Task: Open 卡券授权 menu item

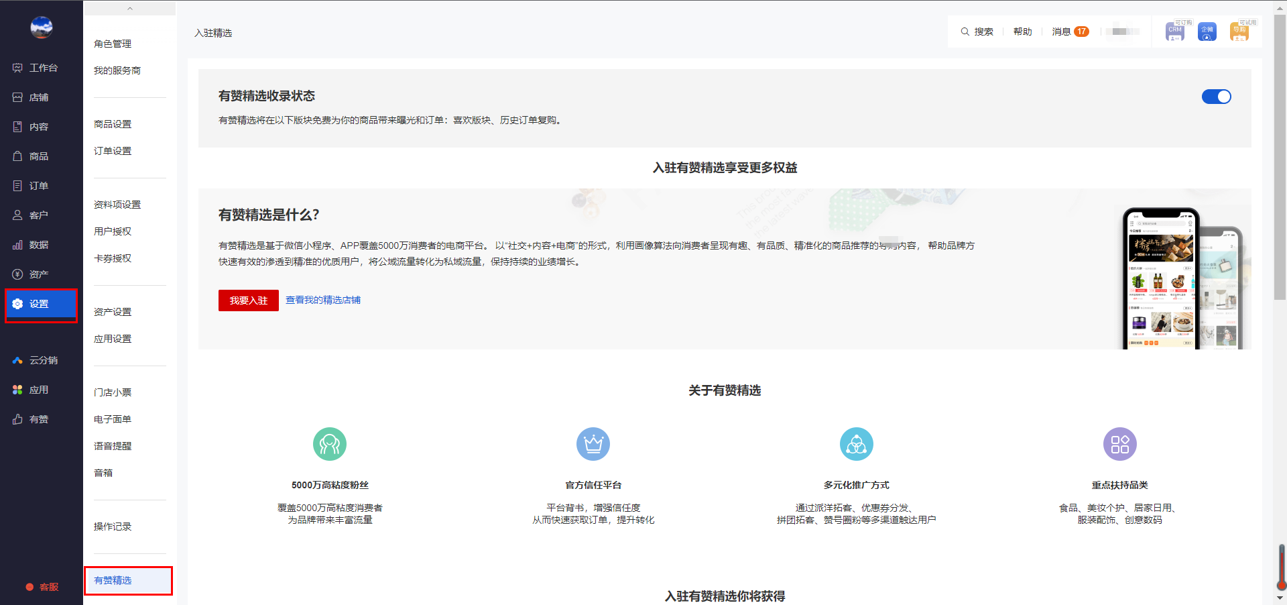Action: (x=113, y=258)
